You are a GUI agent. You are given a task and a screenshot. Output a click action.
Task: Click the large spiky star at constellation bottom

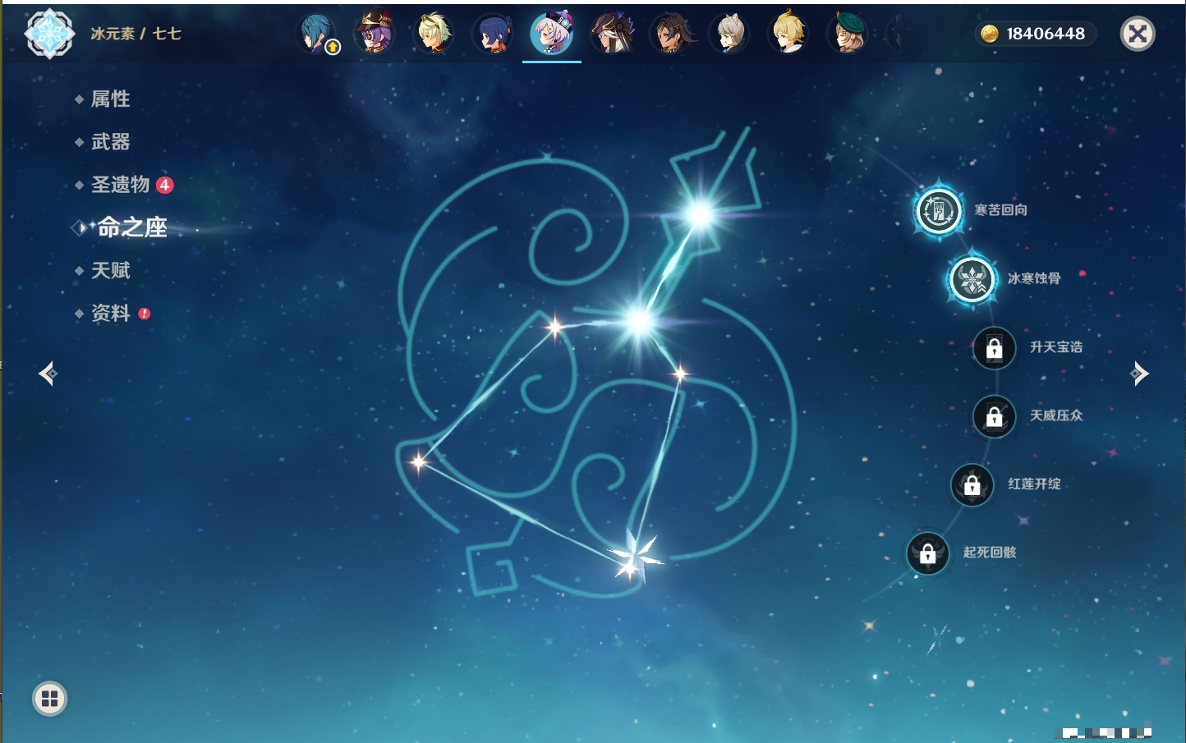point(634,557)
